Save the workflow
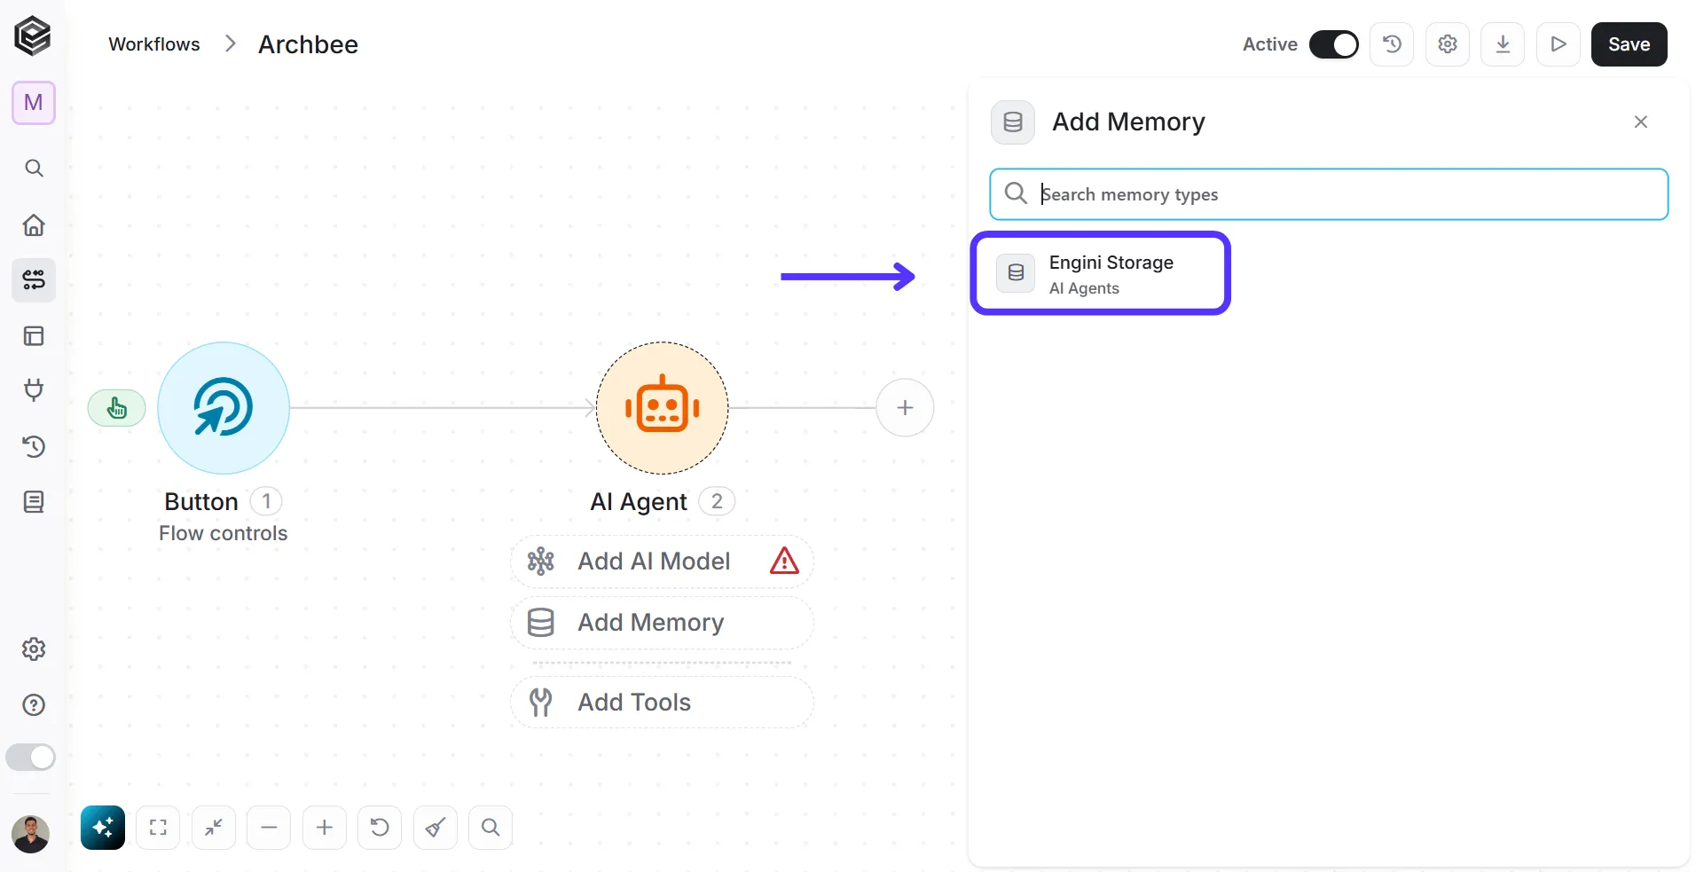Image resolution: width=1696 pixels, height=872 pixels. [x=1629, y=44]
